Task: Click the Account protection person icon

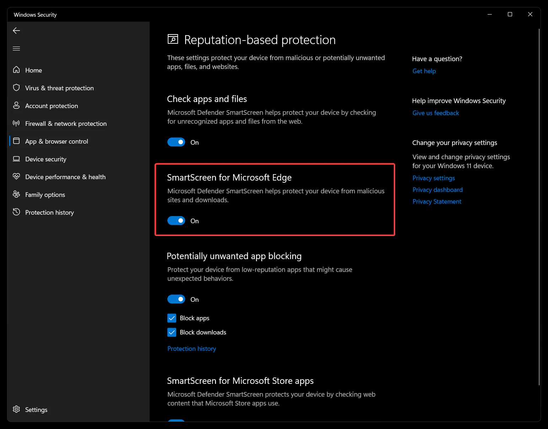Action: (x=16, y=105)
